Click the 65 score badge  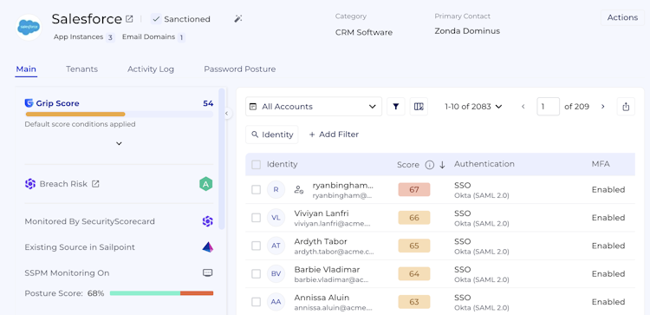pyautogui.click(x=414, y=246)
